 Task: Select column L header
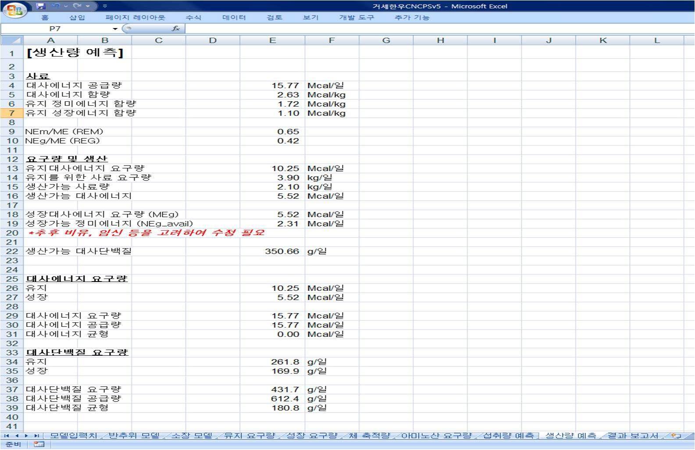point(657,40)
